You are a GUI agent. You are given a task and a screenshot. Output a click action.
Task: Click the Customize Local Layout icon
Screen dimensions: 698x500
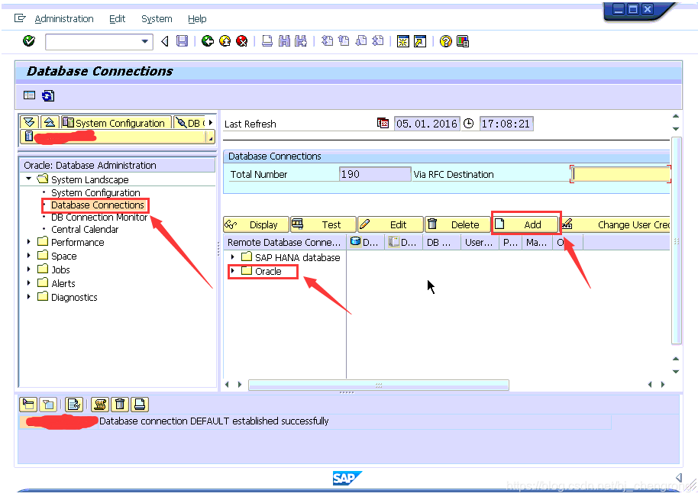click(x=463, y=41)
